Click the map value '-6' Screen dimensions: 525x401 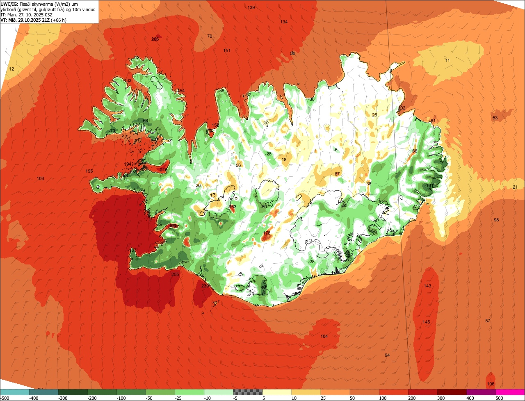pos(336,150)
